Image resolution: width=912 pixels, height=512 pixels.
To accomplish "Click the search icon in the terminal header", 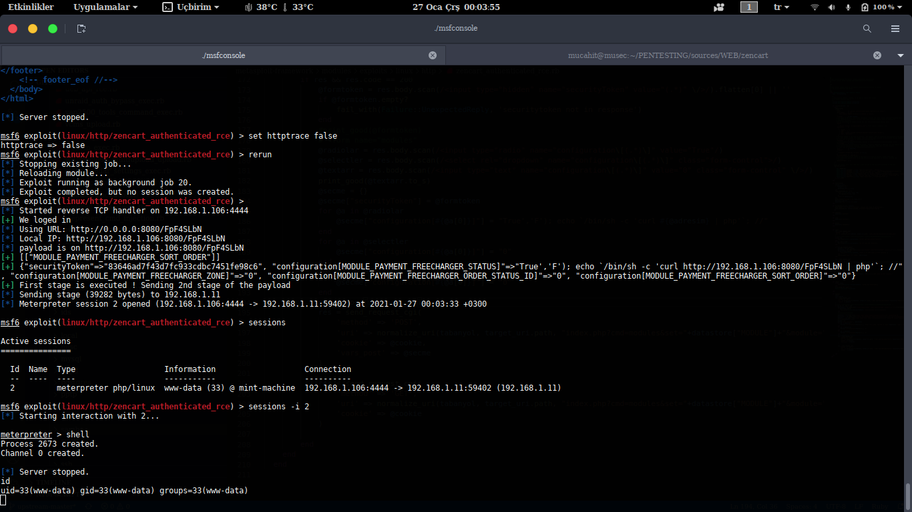I will point(867,29).
